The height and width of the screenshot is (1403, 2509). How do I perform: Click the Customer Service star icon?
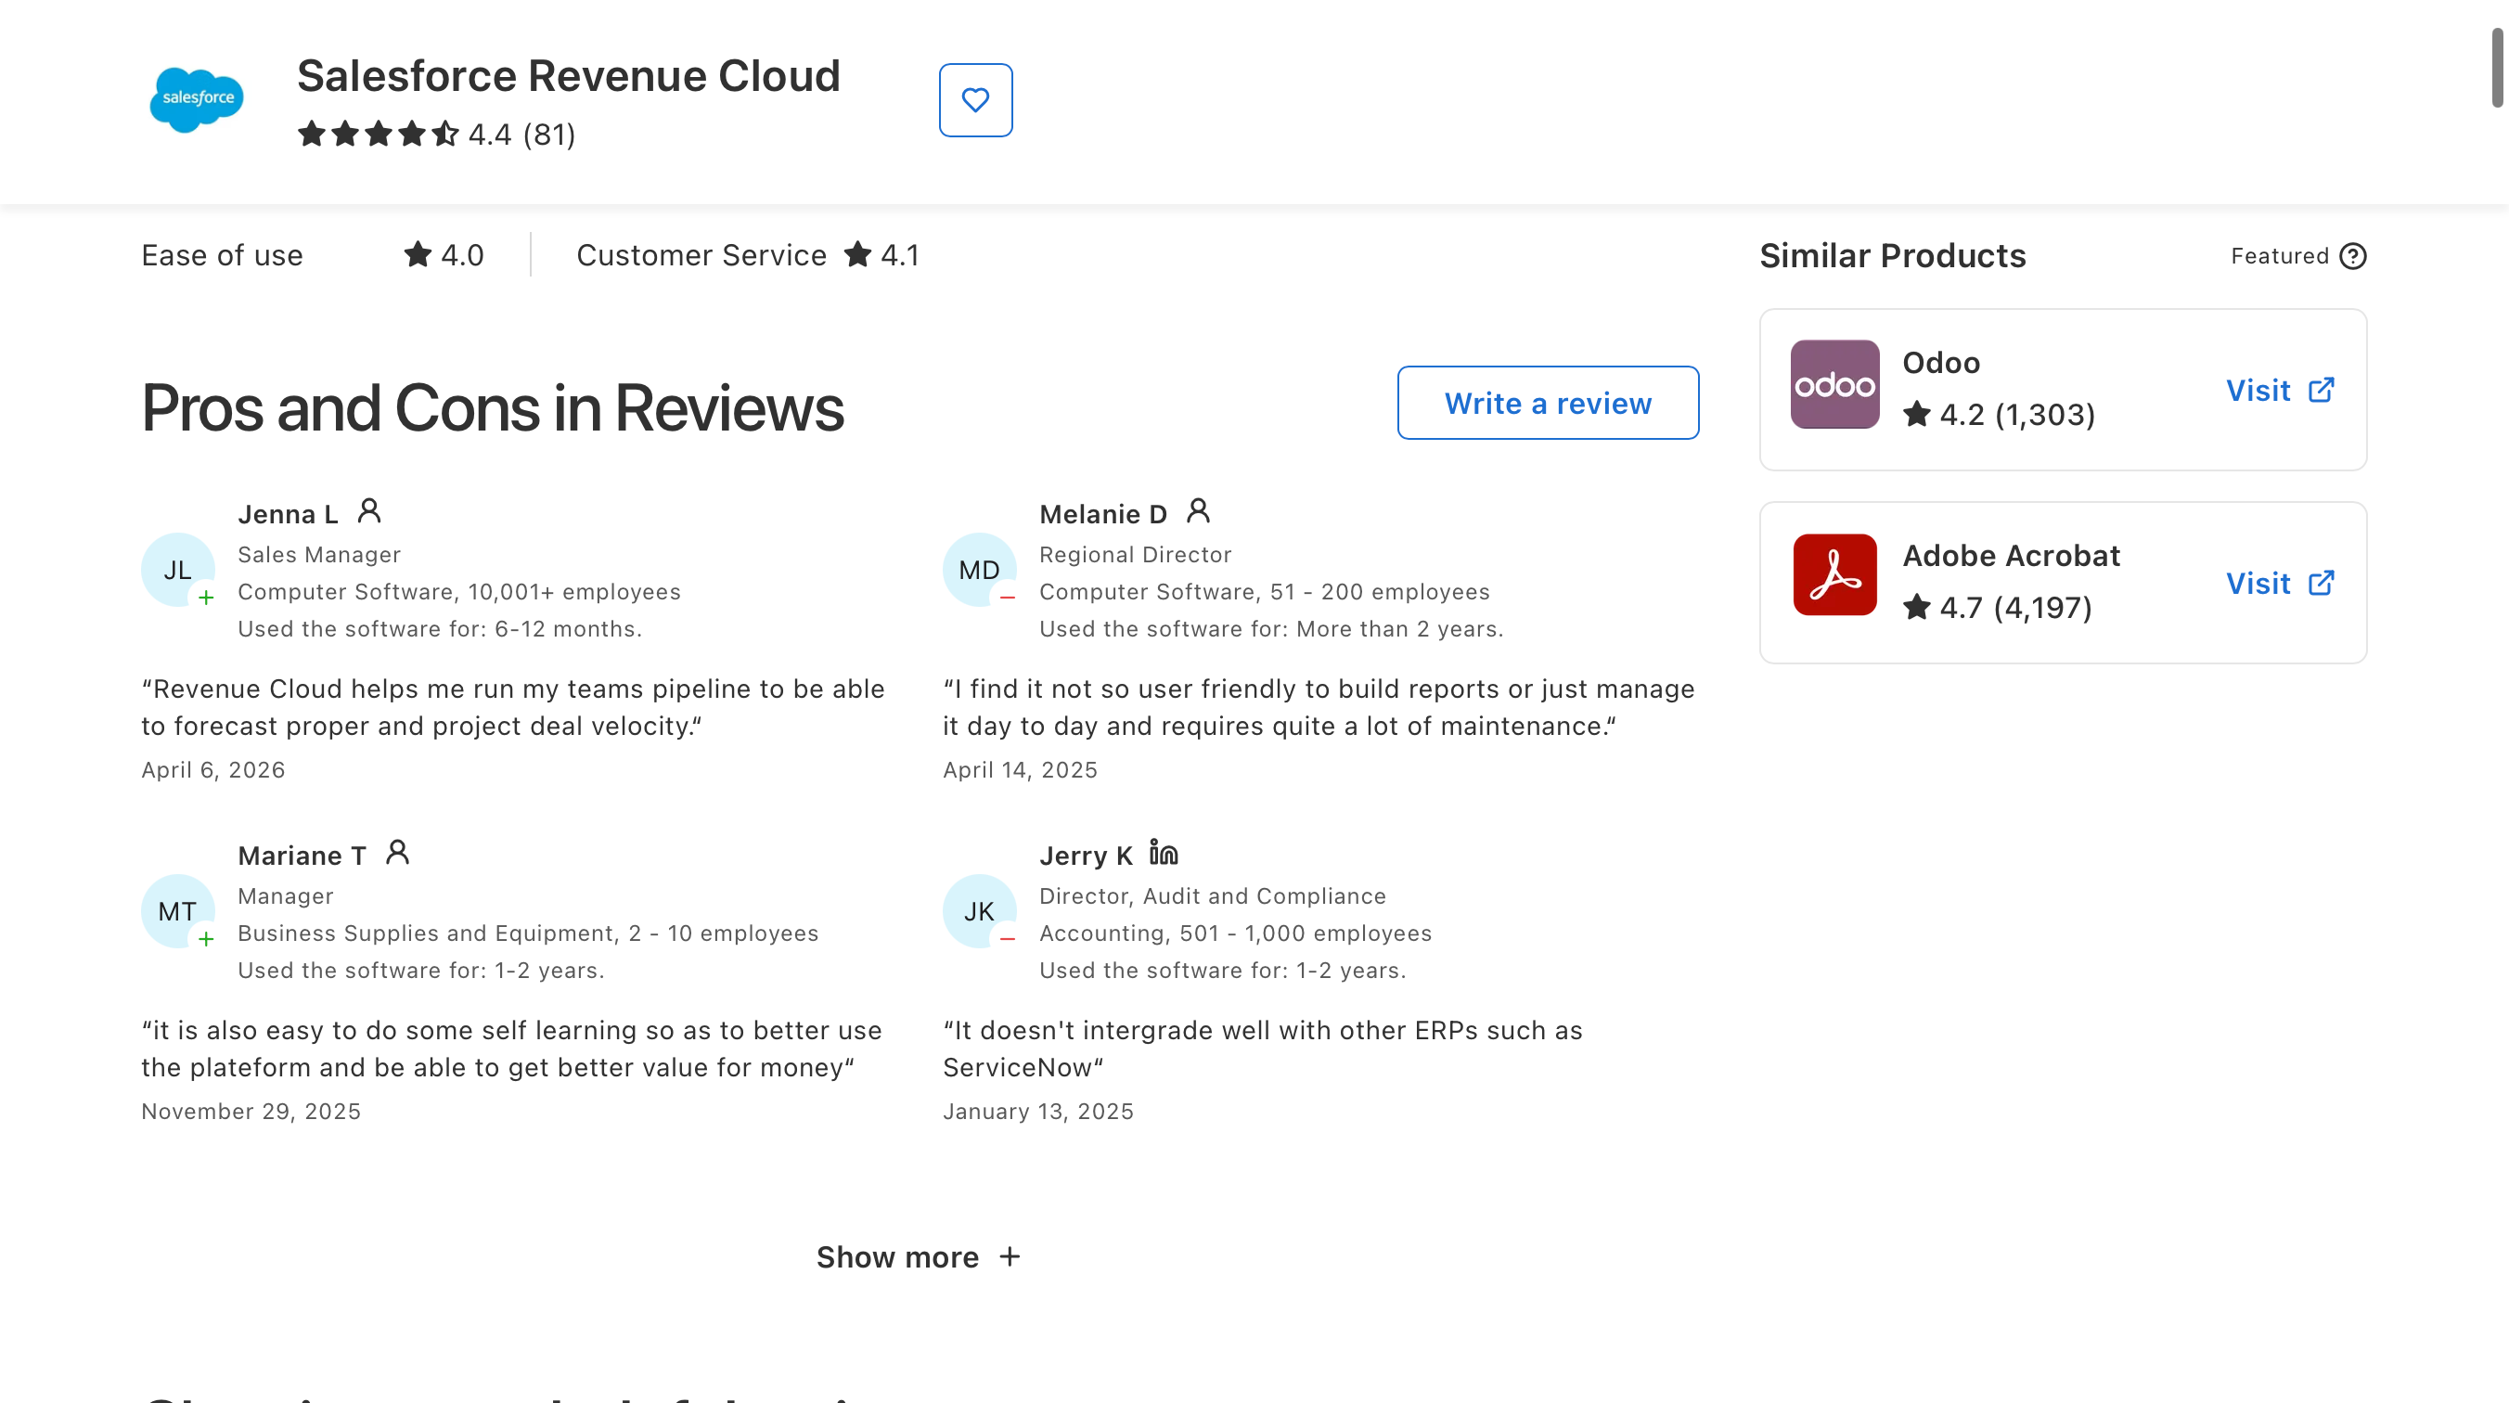[x=858, y=254]
